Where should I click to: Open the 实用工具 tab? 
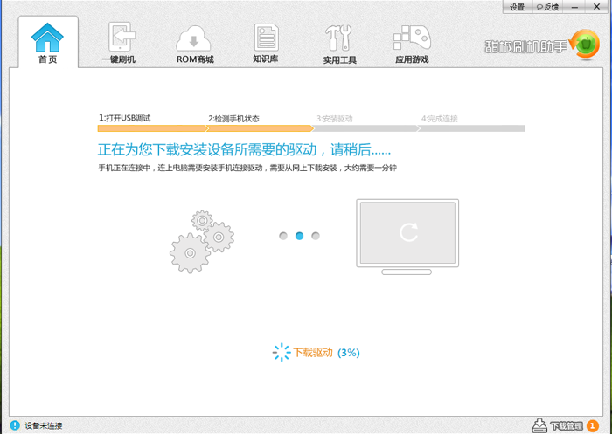point(339,44)
